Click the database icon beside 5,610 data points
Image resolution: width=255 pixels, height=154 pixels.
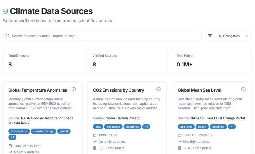95,148
